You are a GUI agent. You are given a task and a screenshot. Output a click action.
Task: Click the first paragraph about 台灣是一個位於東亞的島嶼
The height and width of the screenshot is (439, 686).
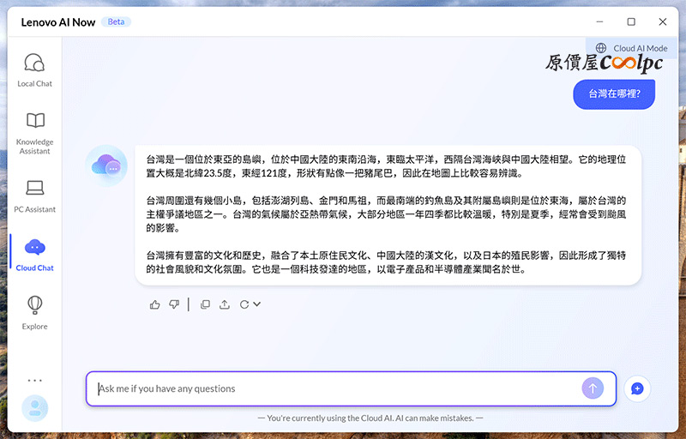point(386,166)
